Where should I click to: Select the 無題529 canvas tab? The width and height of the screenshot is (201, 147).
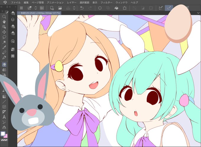(39, 13)
